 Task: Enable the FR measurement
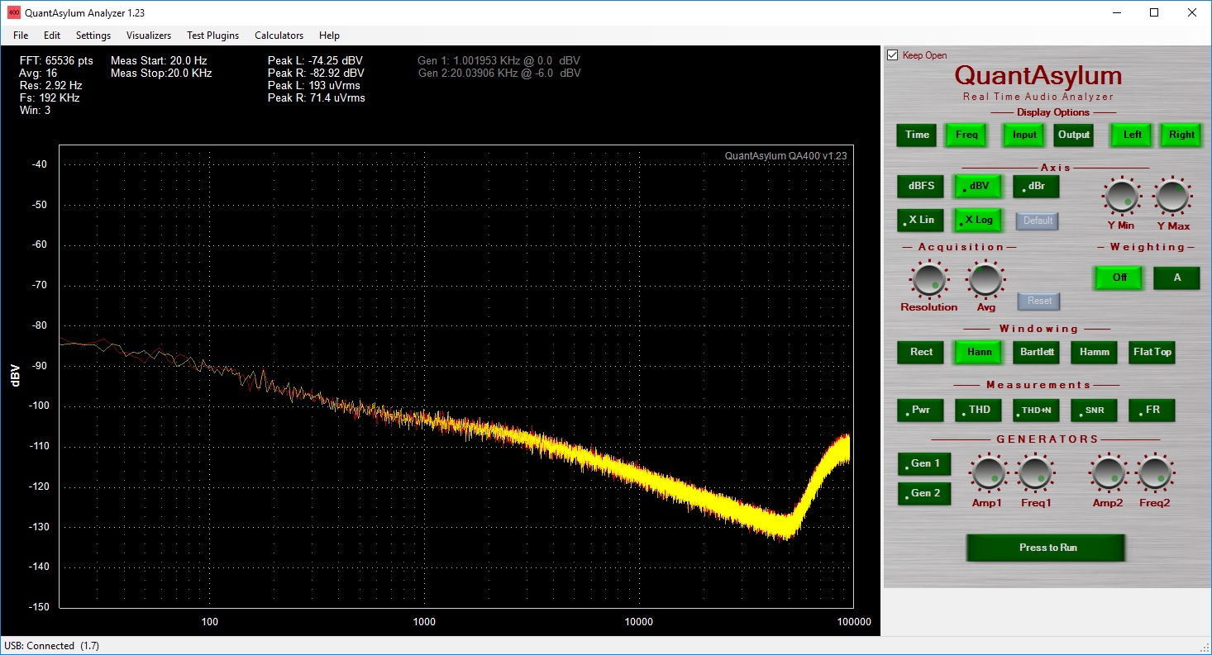click(x=1152, y=410)
